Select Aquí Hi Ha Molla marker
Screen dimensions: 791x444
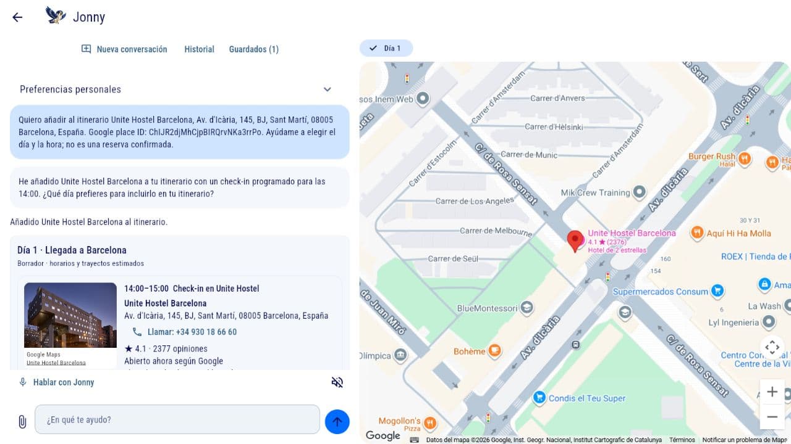pos(697,233)
